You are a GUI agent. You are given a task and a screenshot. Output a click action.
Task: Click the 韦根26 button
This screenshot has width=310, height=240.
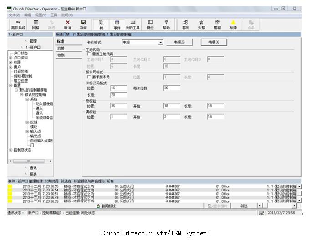179,42
